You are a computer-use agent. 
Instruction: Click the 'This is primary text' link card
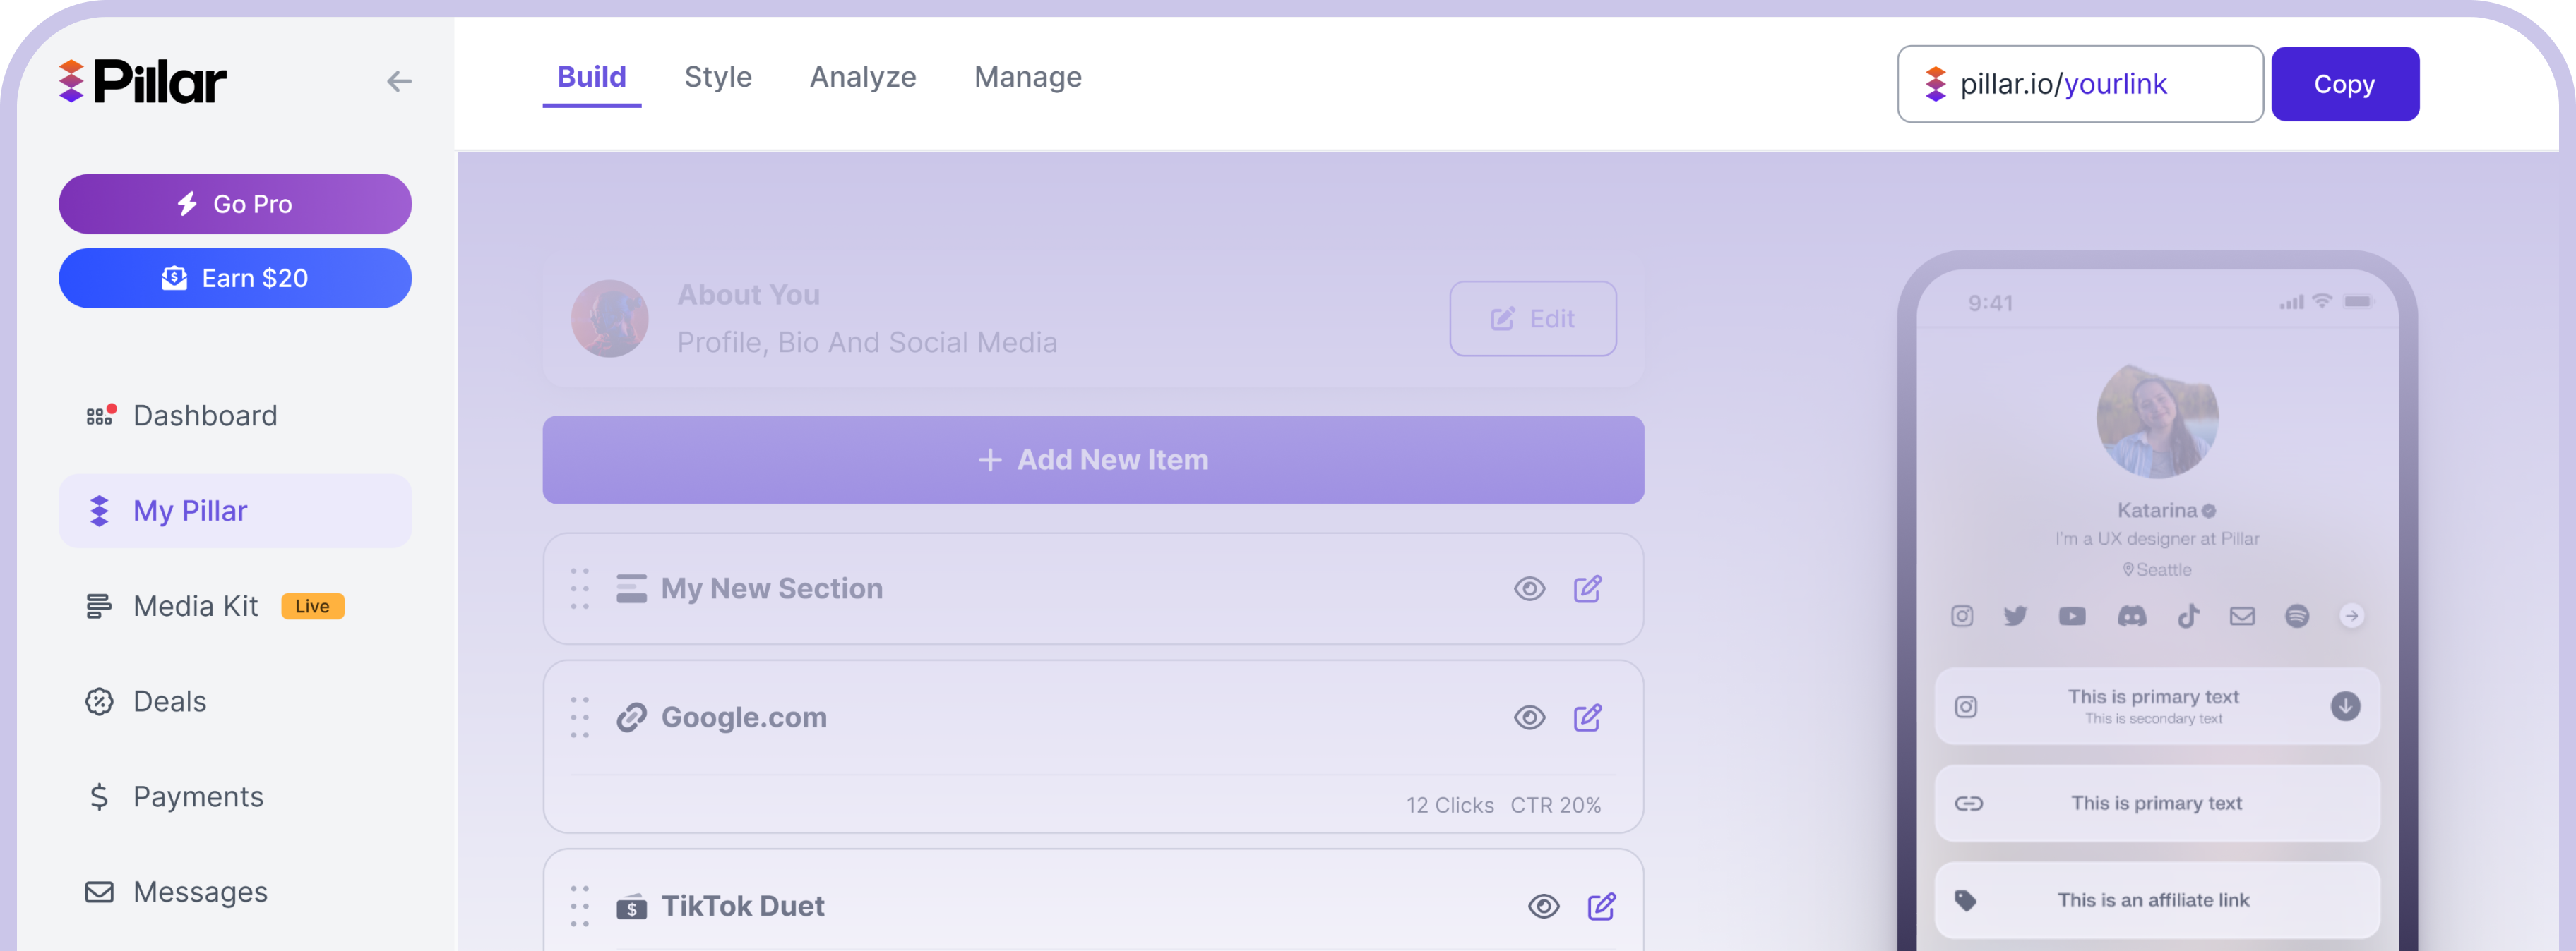pyautogui.click(x=2157, y=803)
